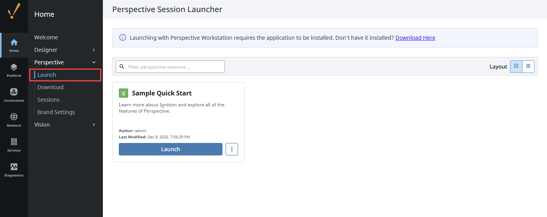The image size is (547, 217).
Task: Expand the Vision menu section
Action: pos(65,125)
